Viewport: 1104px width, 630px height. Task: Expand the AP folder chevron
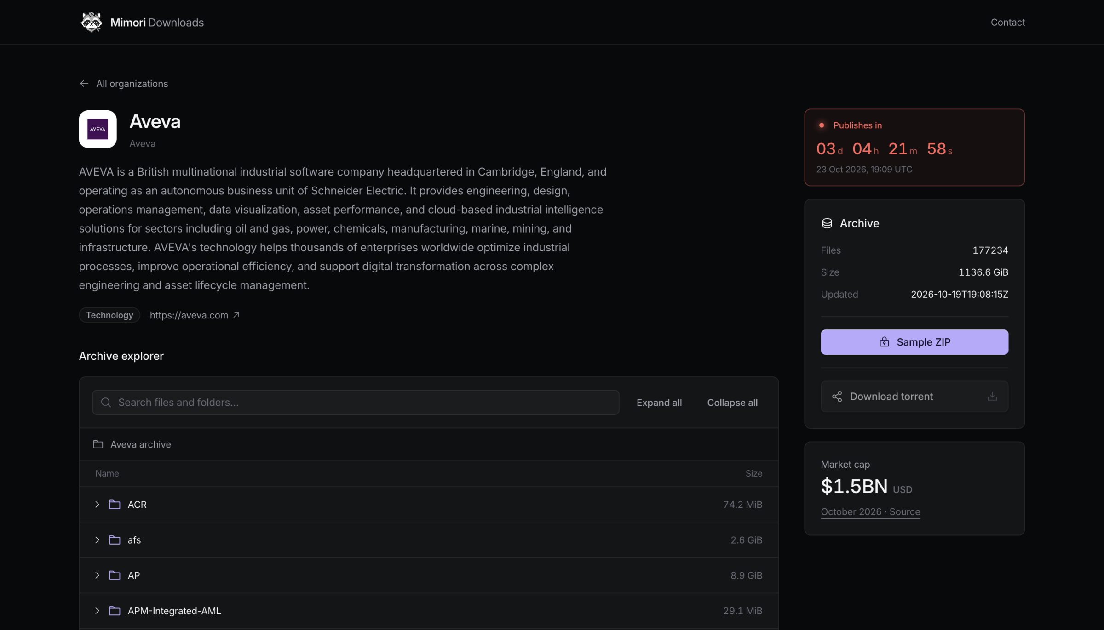(x=97, y=575)
